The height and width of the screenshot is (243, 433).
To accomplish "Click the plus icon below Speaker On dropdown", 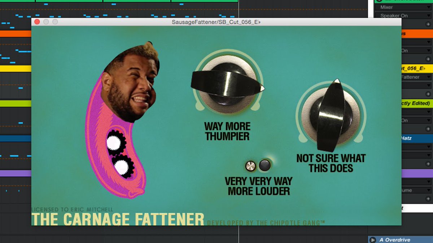I will coord(428,24).
